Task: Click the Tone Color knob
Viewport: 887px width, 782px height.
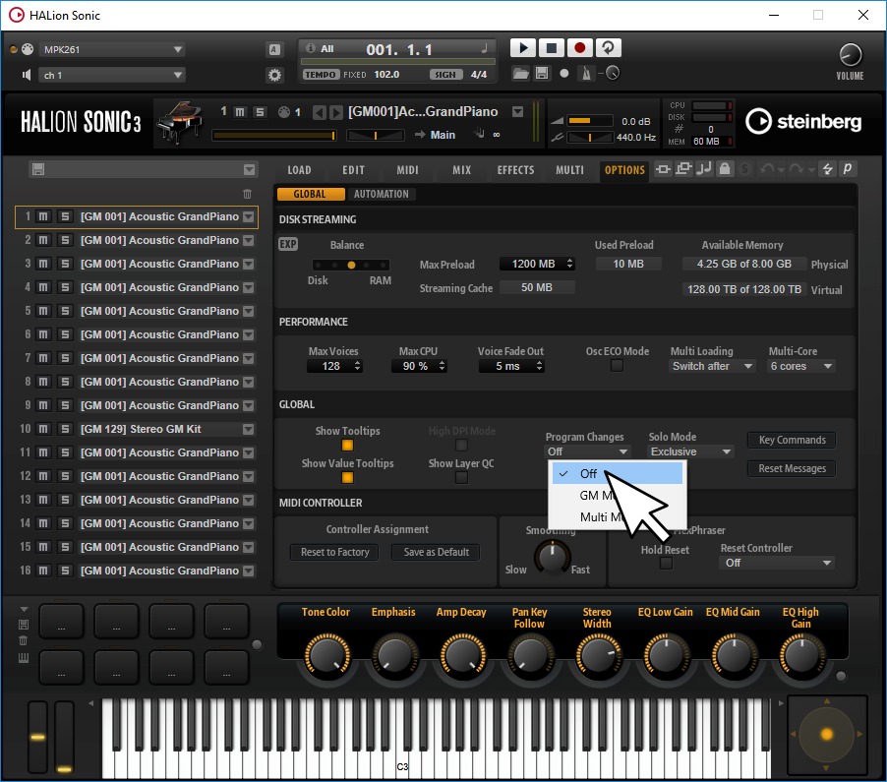Action: coord(327,656)
